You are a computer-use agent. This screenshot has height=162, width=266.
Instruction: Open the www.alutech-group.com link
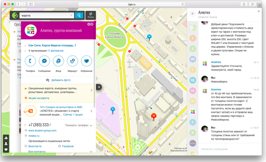click(43, 131)
